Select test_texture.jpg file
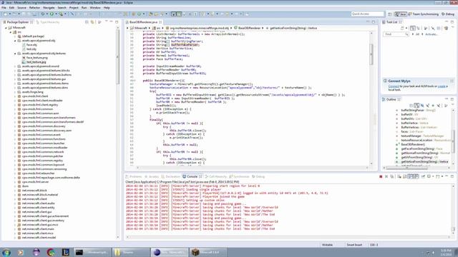This screenshot has width=458, height=257. click(x=36, y=62)
